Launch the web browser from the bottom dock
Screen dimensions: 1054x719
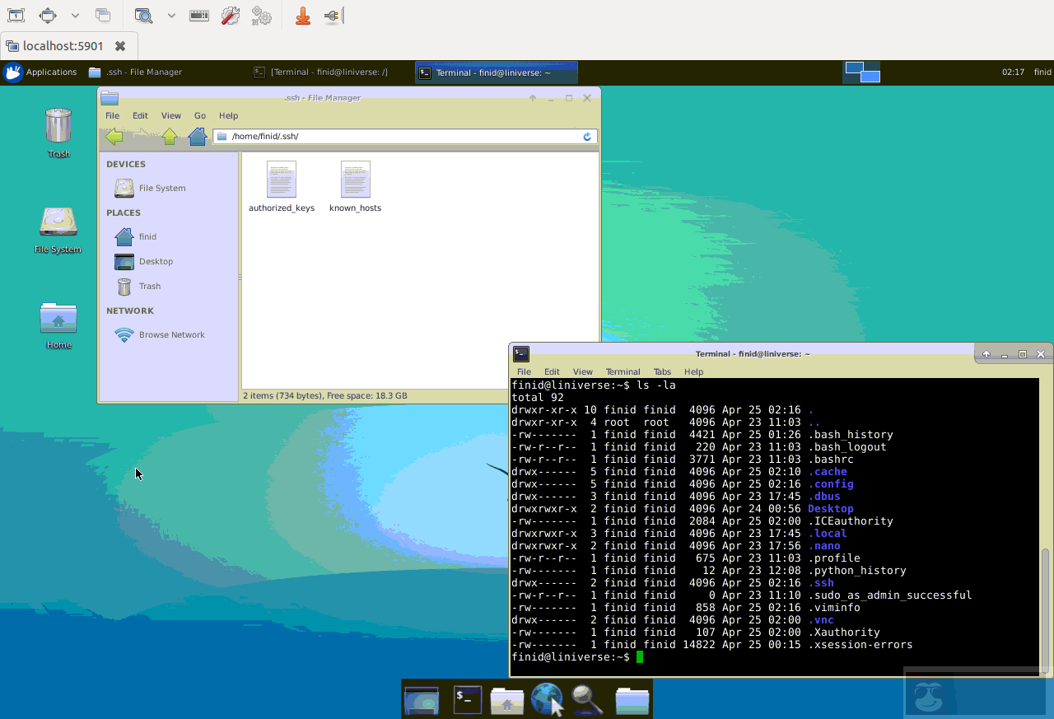click(x=548, y=698)
